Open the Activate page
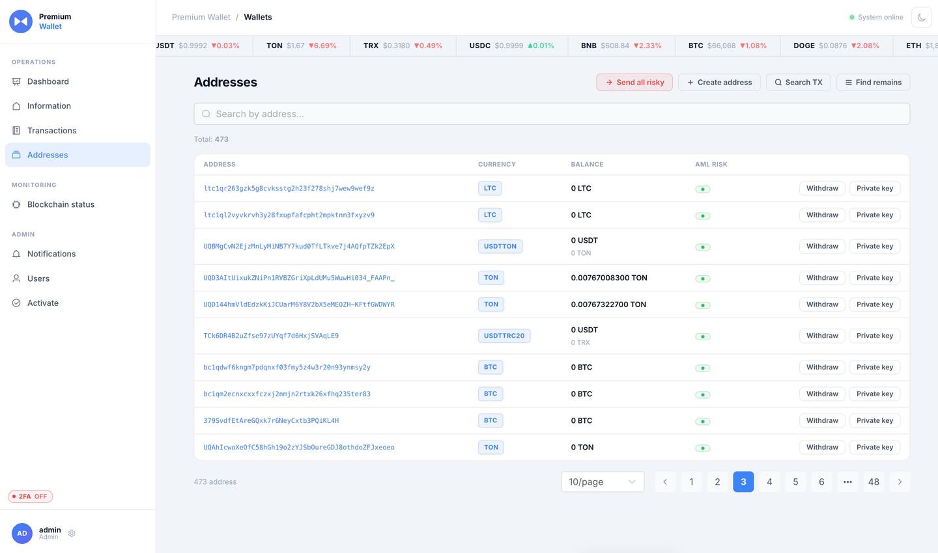The width and height of the screenshot is (938, 553). (x=78, y=303)
